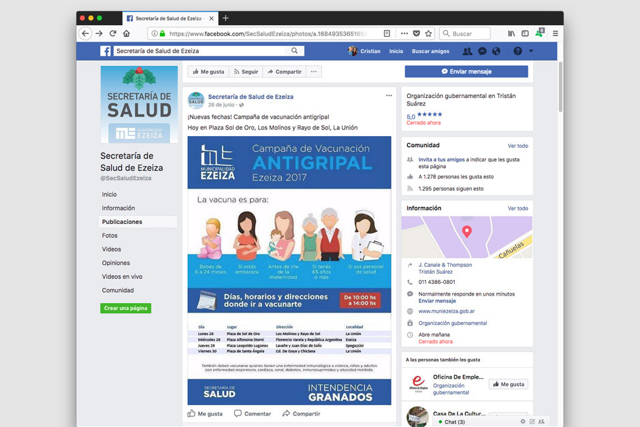Open the Videos en vivo section
Screen dimensions: 640x427
pyautogui.click(x=122, y=276)
